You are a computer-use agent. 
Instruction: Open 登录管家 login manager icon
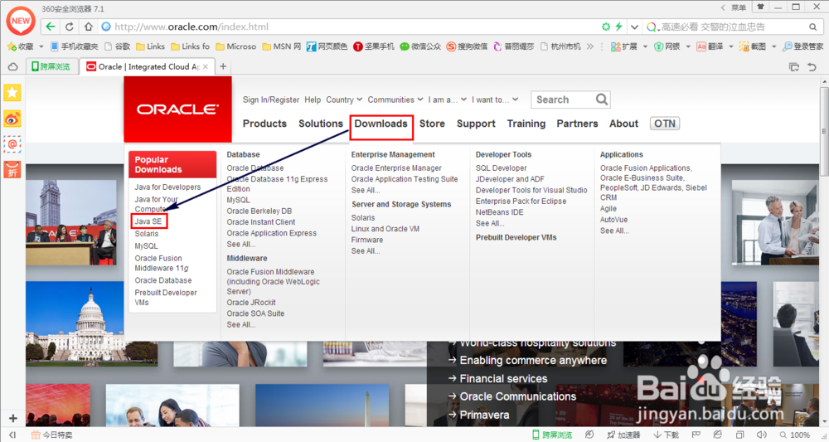click(x=803, y=46)
